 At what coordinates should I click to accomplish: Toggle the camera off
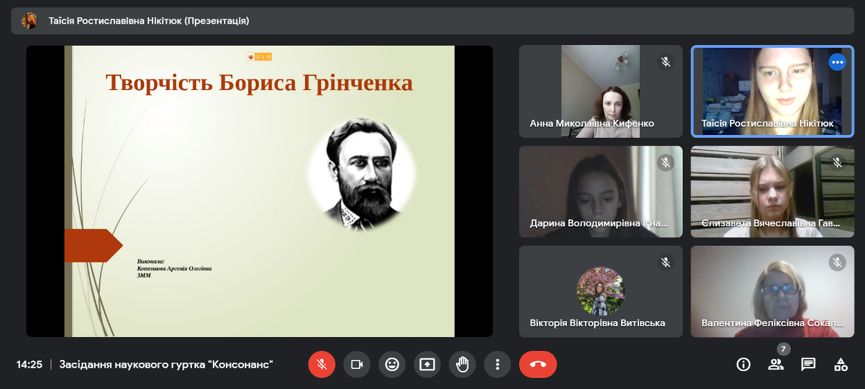pyautogui.click(x=357, y=364)
